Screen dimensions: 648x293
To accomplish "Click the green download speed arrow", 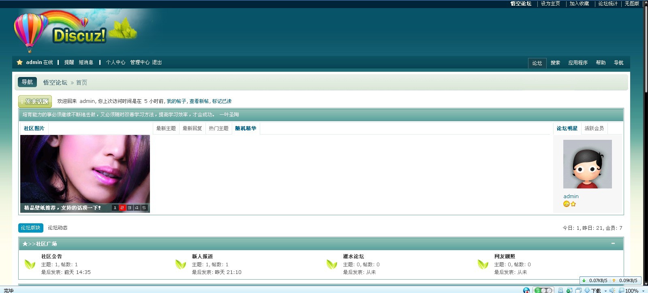I will [584, 280].
